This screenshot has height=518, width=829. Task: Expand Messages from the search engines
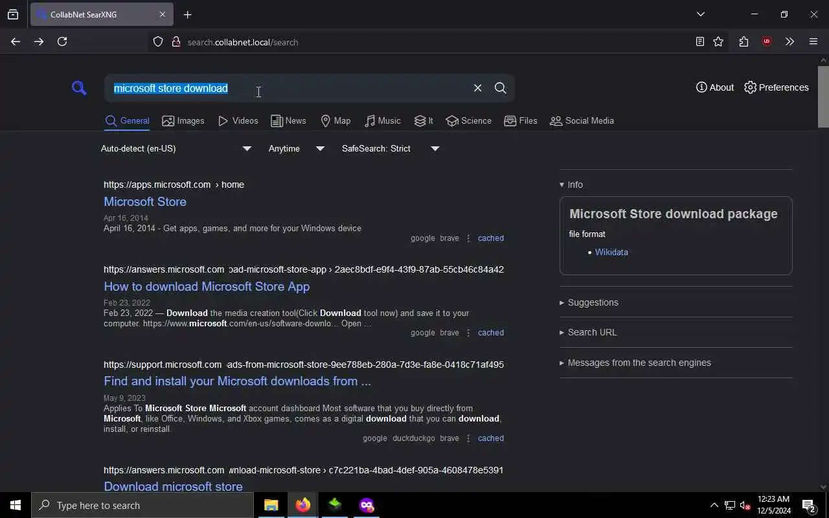click(635, 363)
